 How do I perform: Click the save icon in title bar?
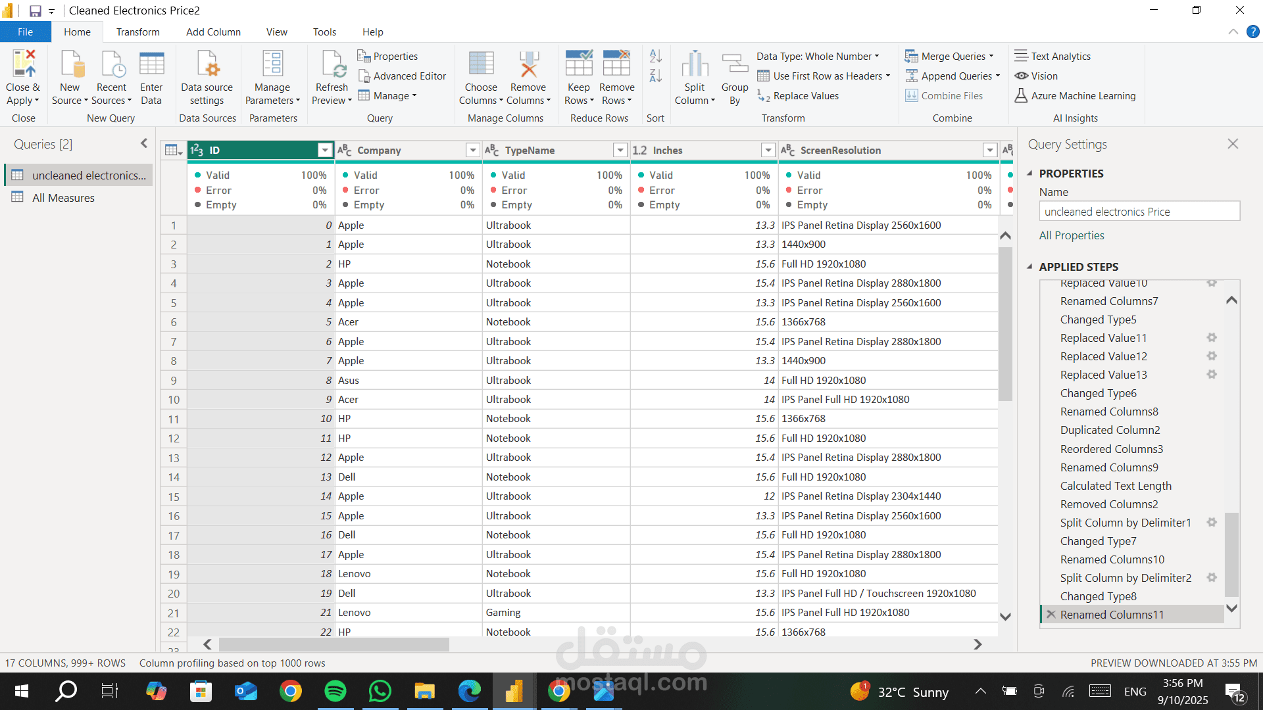click(x=36, y=11)
